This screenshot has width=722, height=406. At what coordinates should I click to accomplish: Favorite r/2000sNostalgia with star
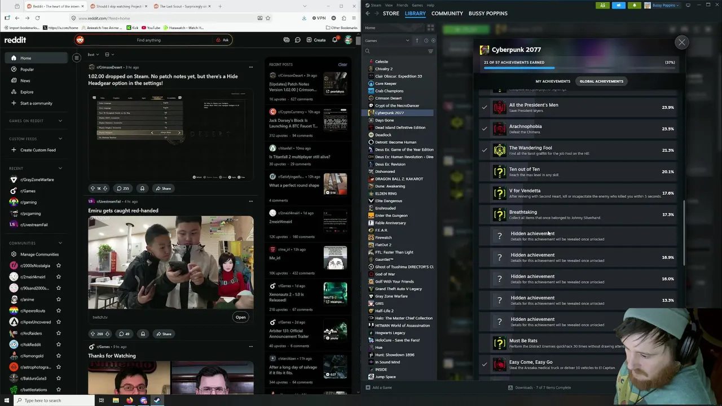(x=59, y=266)
